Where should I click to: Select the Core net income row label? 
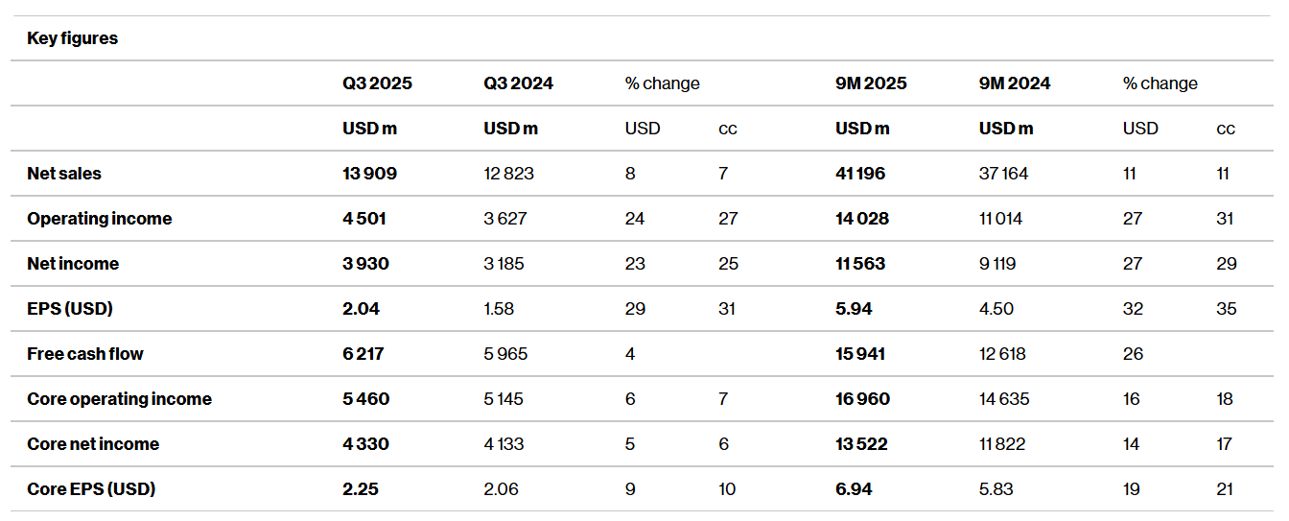(93, 444)
